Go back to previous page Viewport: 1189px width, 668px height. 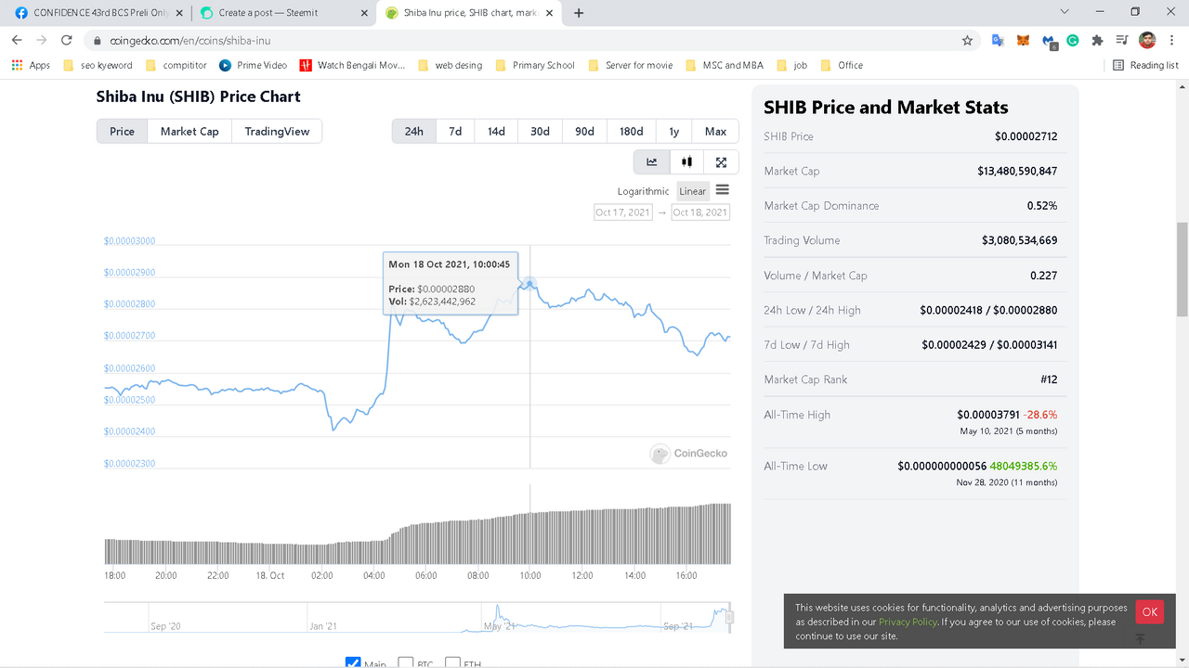17,41
